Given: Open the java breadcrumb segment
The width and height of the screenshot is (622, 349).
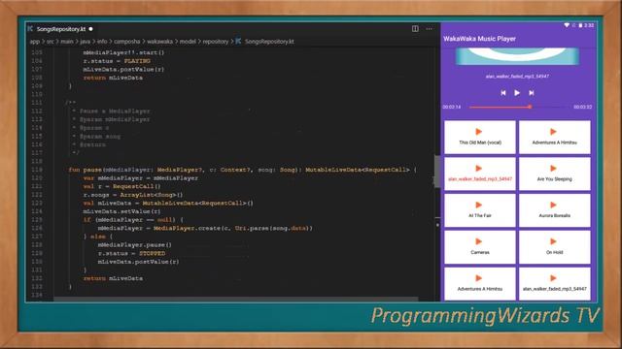Looking at the screenshot, I should (86, 41).
